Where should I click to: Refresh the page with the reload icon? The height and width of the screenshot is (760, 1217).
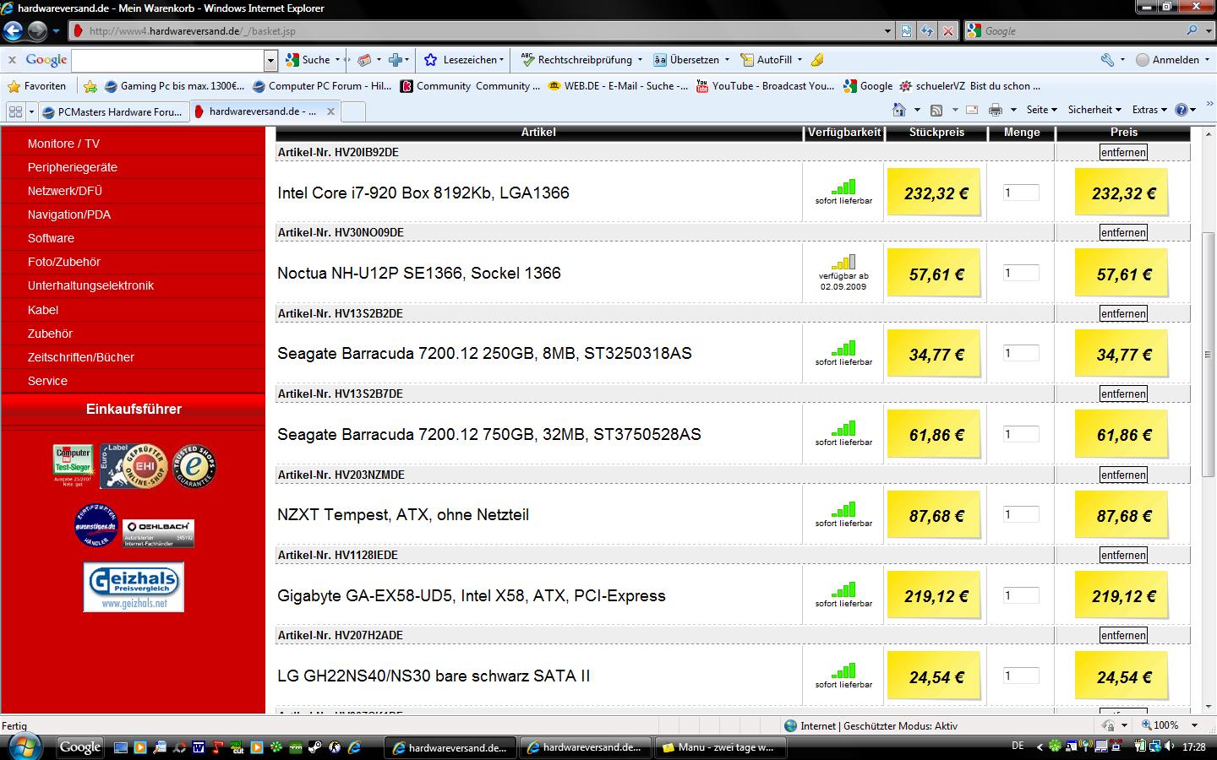(927, 31)
